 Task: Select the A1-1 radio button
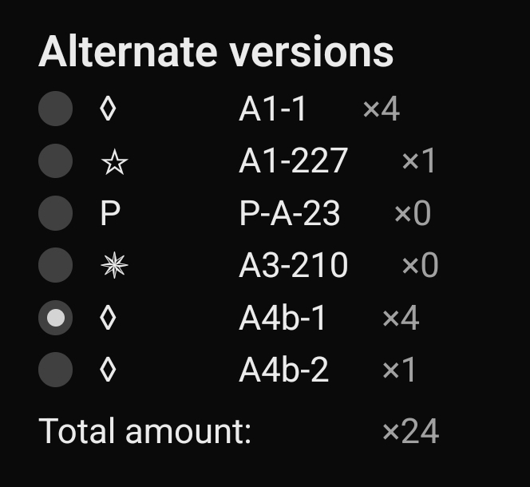point(55,109)
